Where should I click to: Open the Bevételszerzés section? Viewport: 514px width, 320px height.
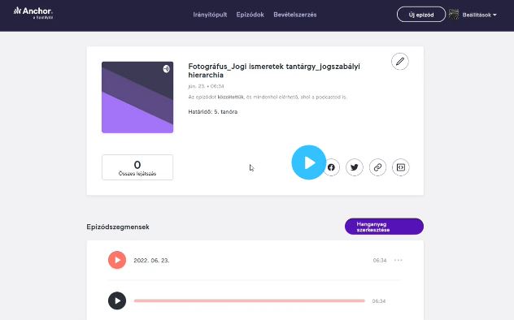tap(295, 15)
